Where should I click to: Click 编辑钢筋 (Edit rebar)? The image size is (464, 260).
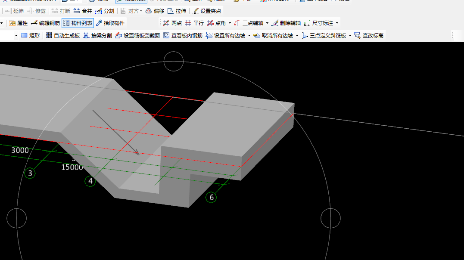point(45,23)
